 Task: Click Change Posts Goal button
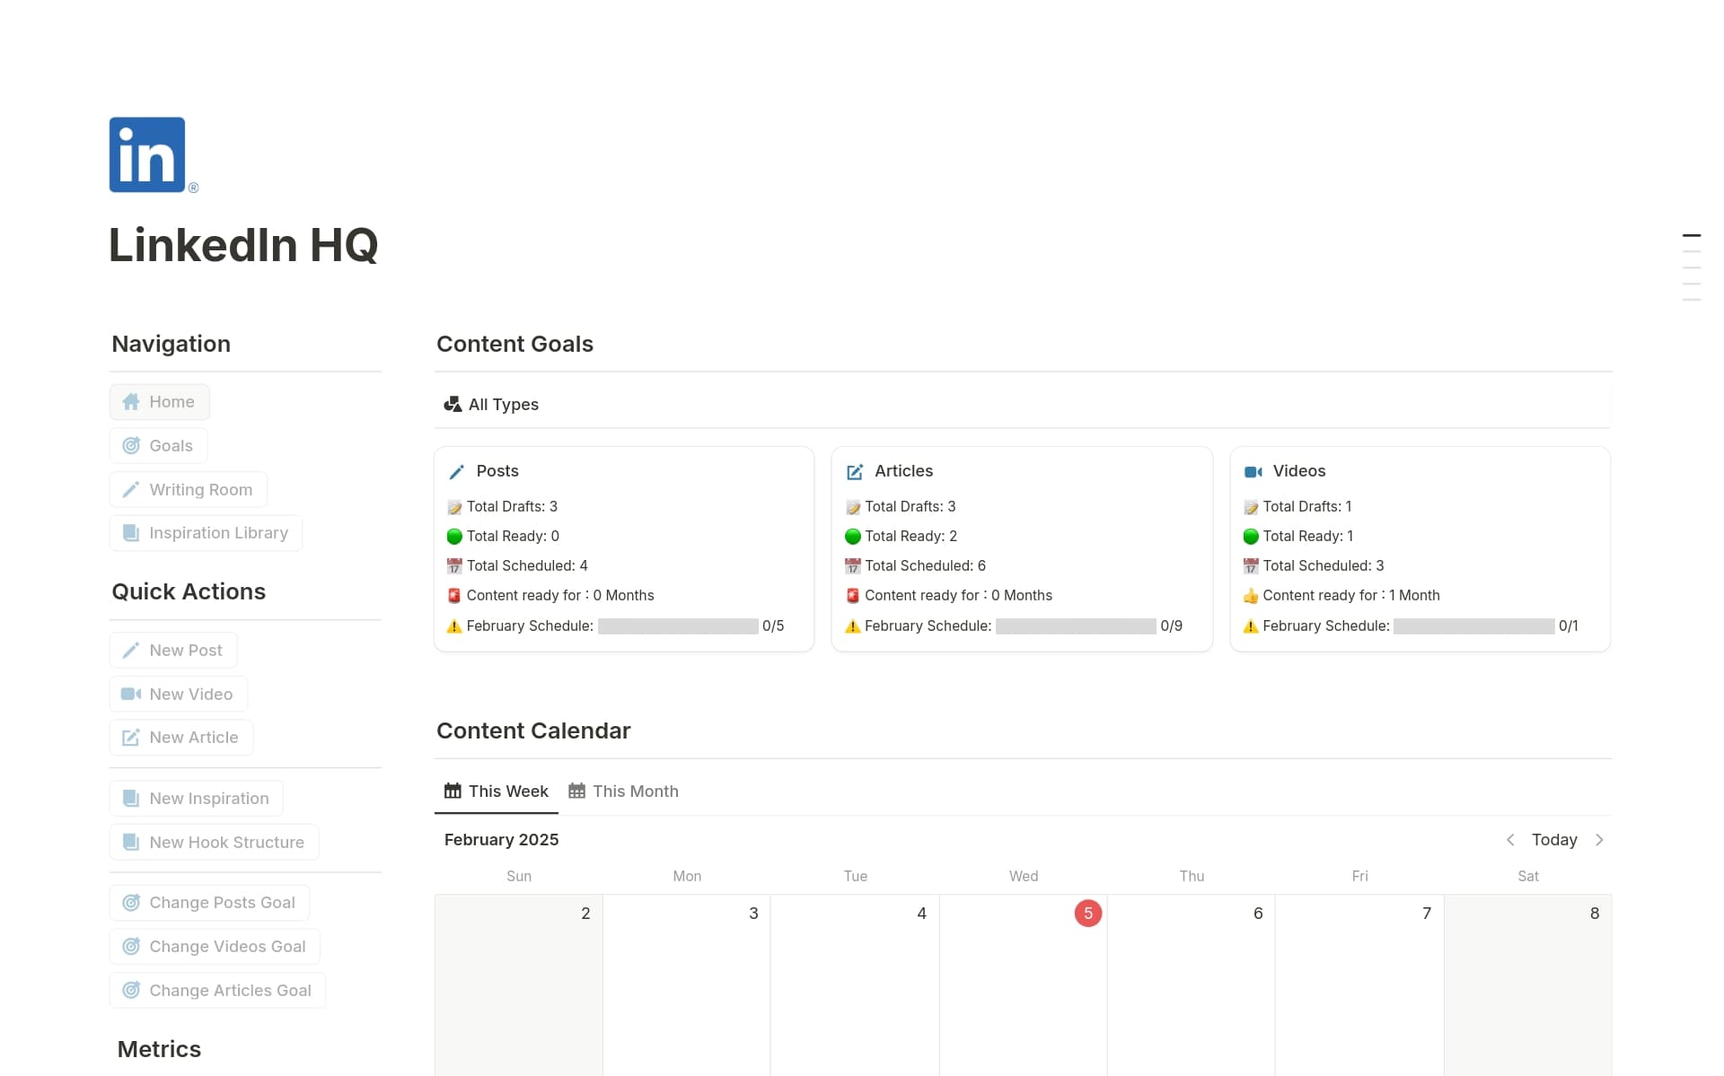click(209, 903)
